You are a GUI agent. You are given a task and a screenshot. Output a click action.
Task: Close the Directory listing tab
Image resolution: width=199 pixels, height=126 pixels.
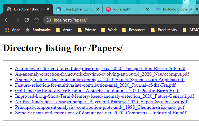[x=48, y=9]
